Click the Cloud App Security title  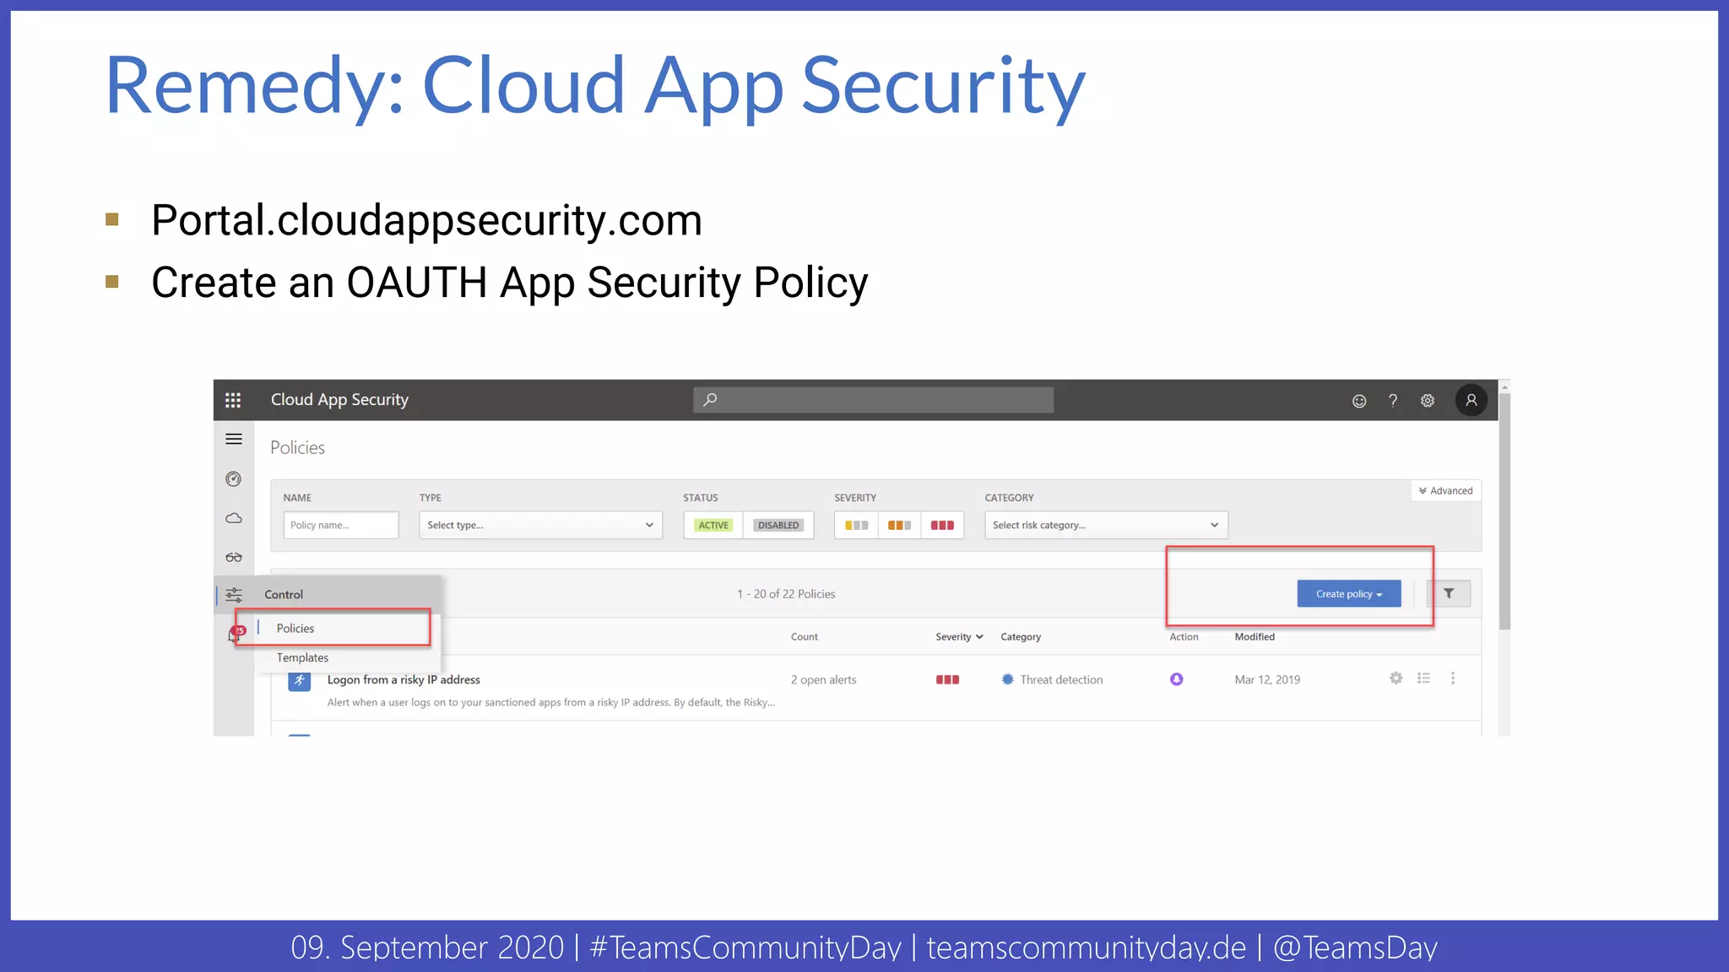339,400
